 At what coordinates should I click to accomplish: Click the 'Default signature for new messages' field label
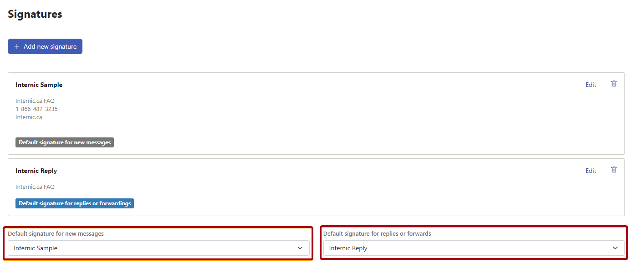click(56, 233)
